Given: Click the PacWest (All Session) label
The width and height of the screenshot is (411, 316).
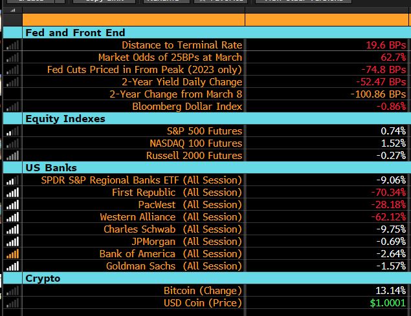Looking at the screenshot, I should point(190,205).
